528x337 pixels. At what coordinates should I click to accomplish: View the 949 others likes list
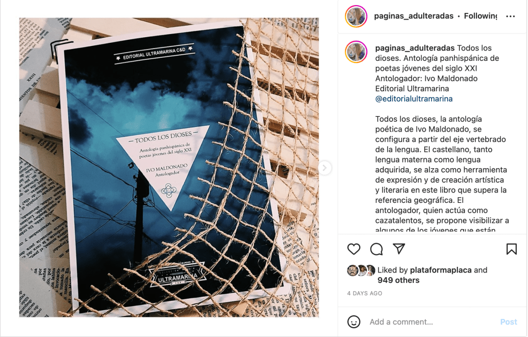[x=398, y=280]
